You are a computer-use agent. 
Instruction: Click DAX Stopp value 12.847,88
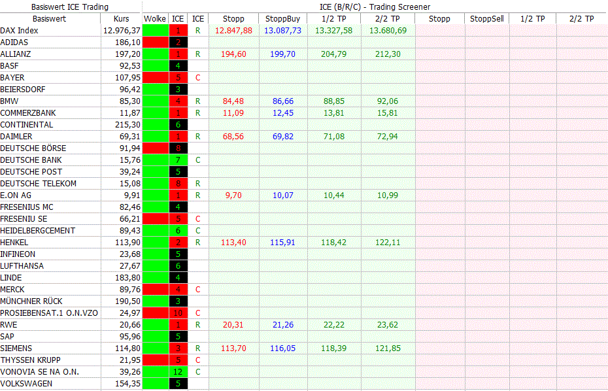pyautogui.click(x=233, y=30)
